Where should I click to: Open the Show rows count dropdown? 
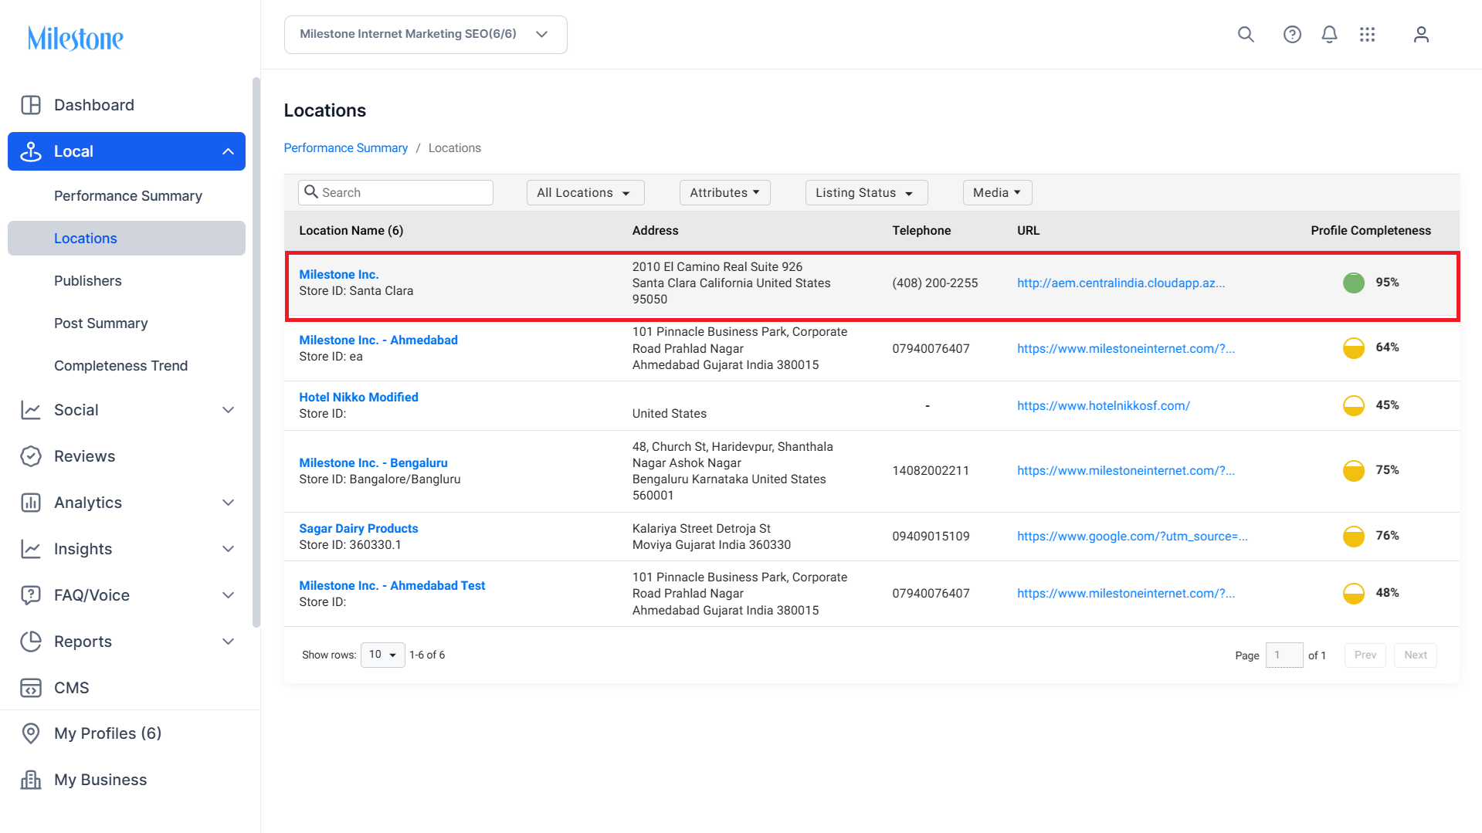pyautogui.click(x=382, y=655)
